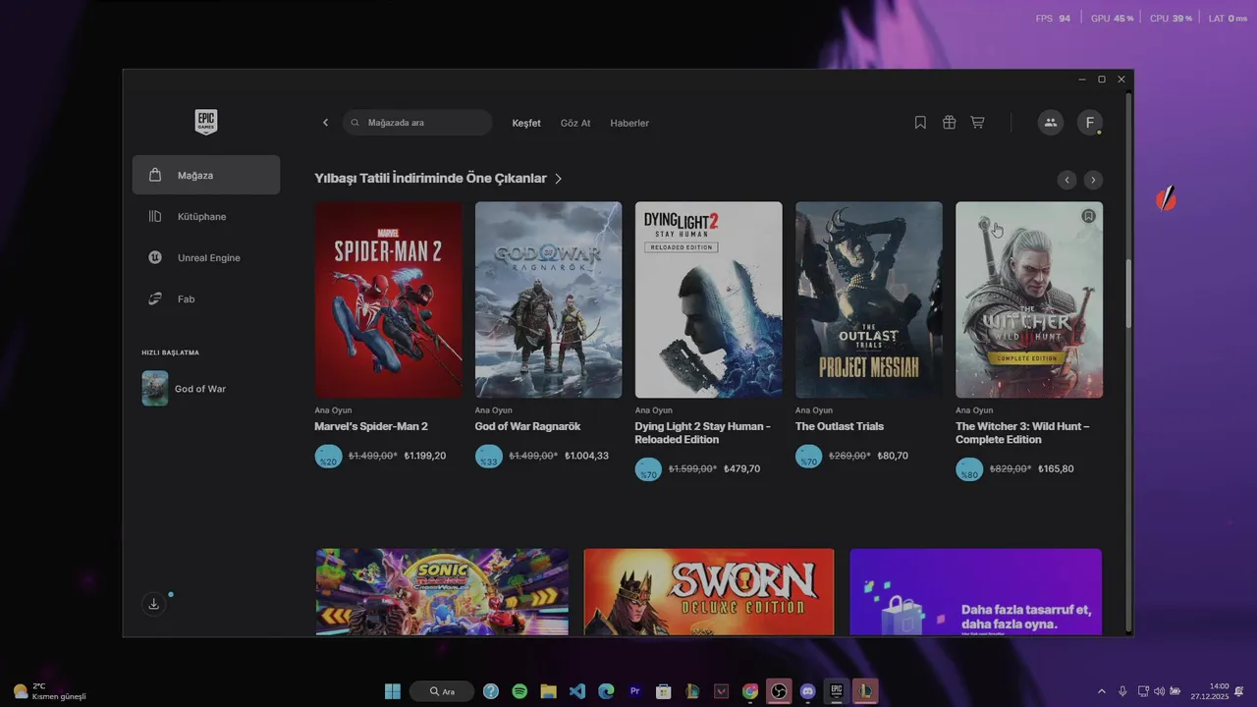The image size is (1257, 707).
Task: Open Microsoft Edge from taskbar
Action: [606, 691]
